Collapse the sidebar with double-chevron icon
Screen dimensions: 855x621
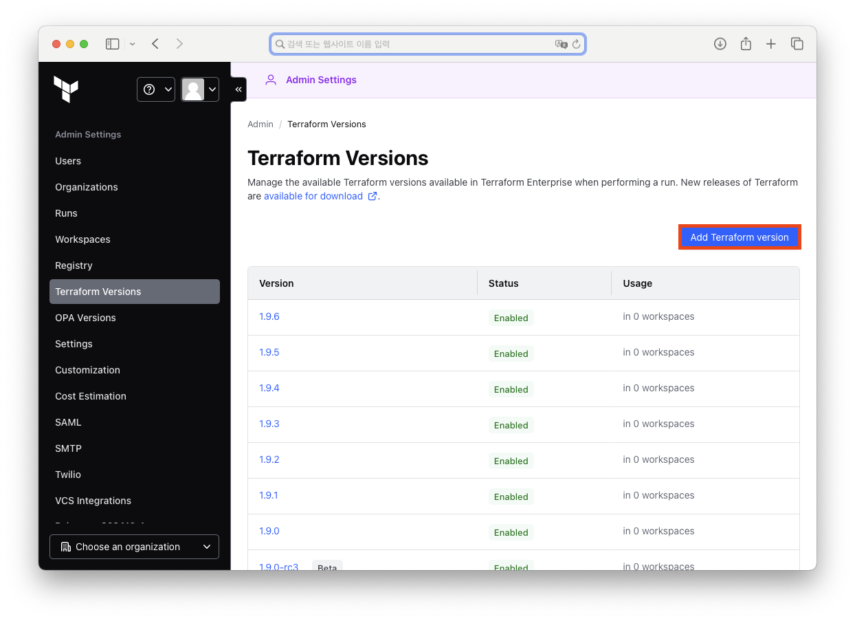pos(238,89)
